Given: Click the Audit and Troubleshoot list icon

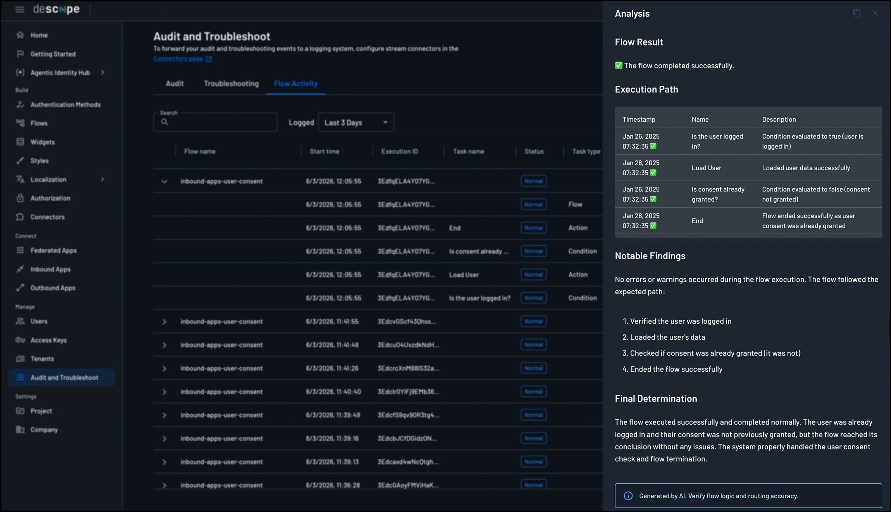Looking at the screenshot, I should [x=20, y=377].
